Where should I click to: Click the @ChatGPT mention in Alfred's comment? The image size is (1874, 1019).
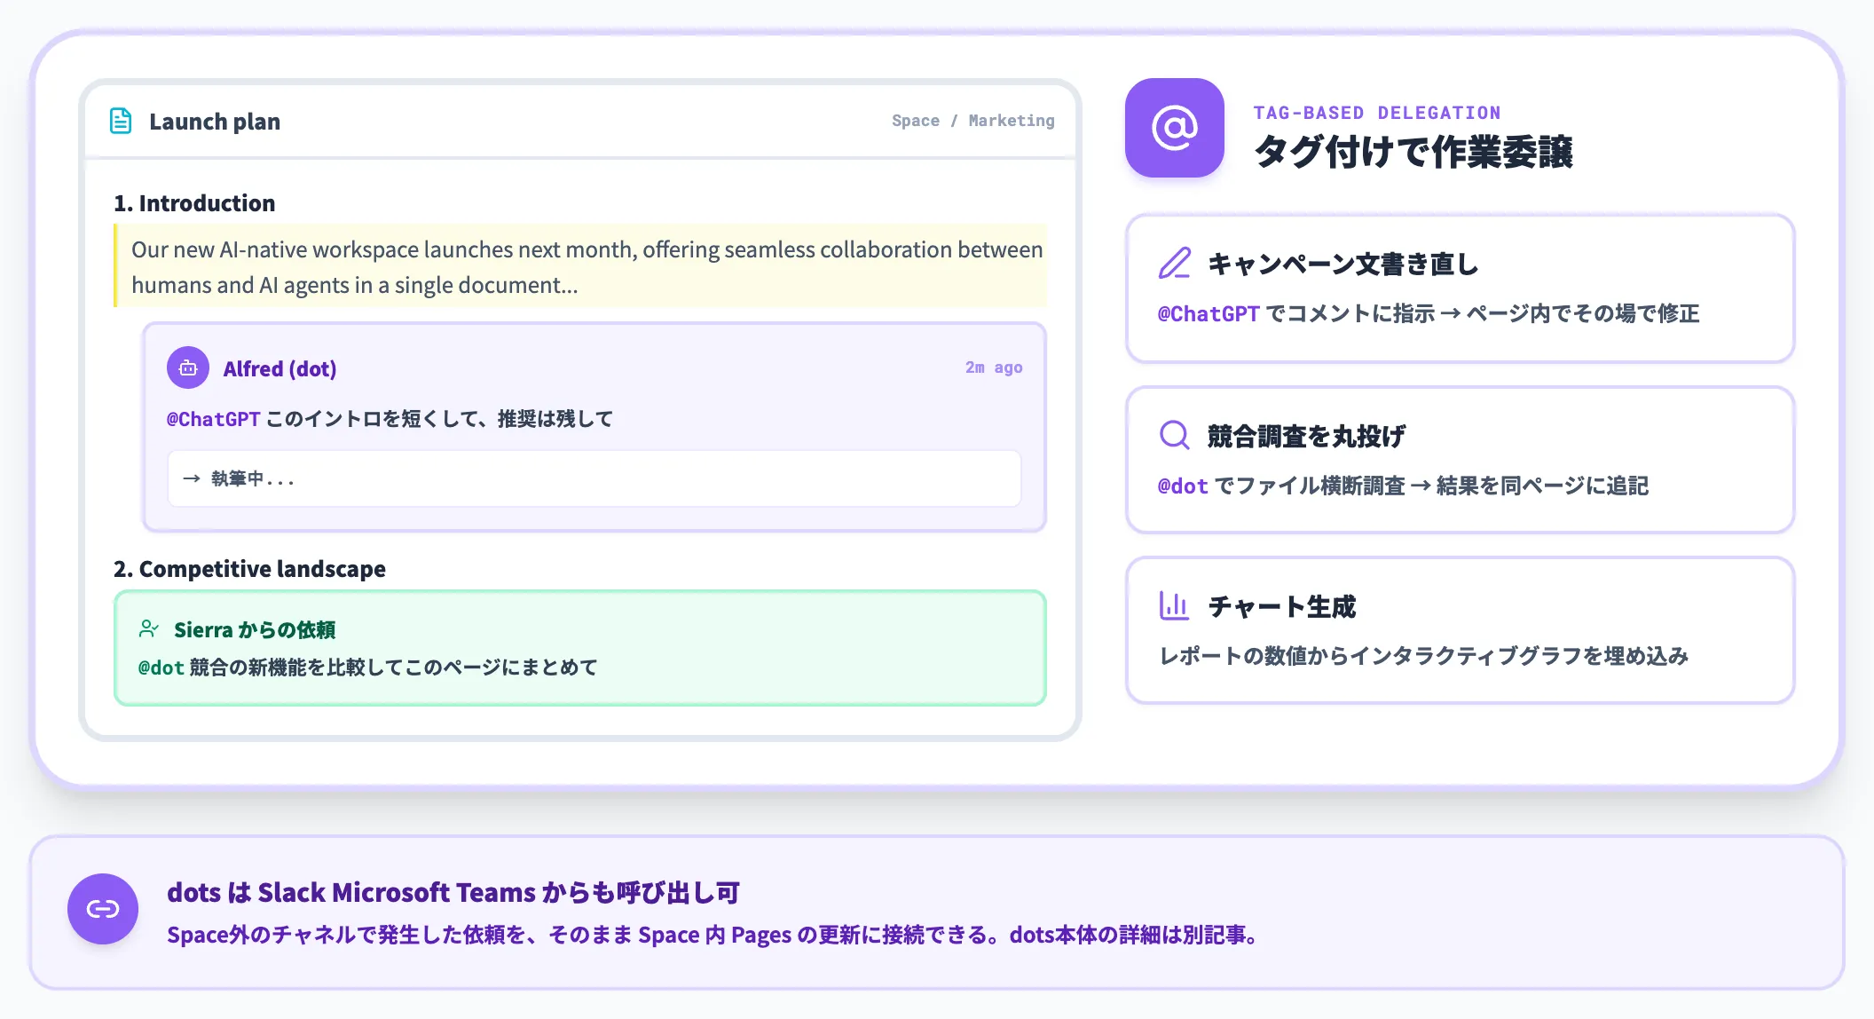[x=213, y=419]
